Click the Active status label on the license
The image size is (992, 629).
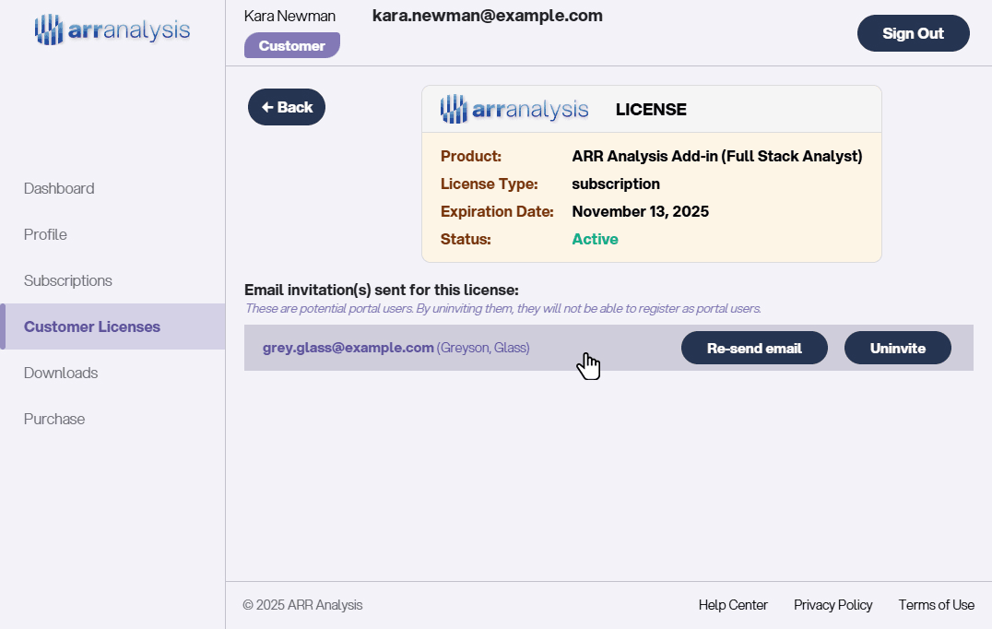tap(595, 239)
